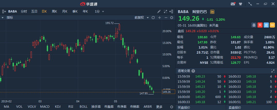277x110 pixels.
Task: Toggle the MA indicator
Action: pyautogui.click(x=6, y=107)
